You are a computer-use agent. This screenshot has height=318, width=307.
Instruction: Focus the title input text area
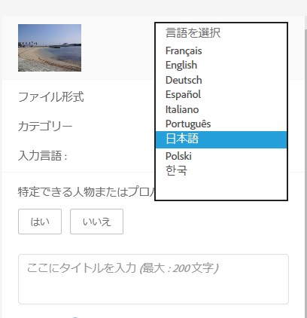[153, 279]
